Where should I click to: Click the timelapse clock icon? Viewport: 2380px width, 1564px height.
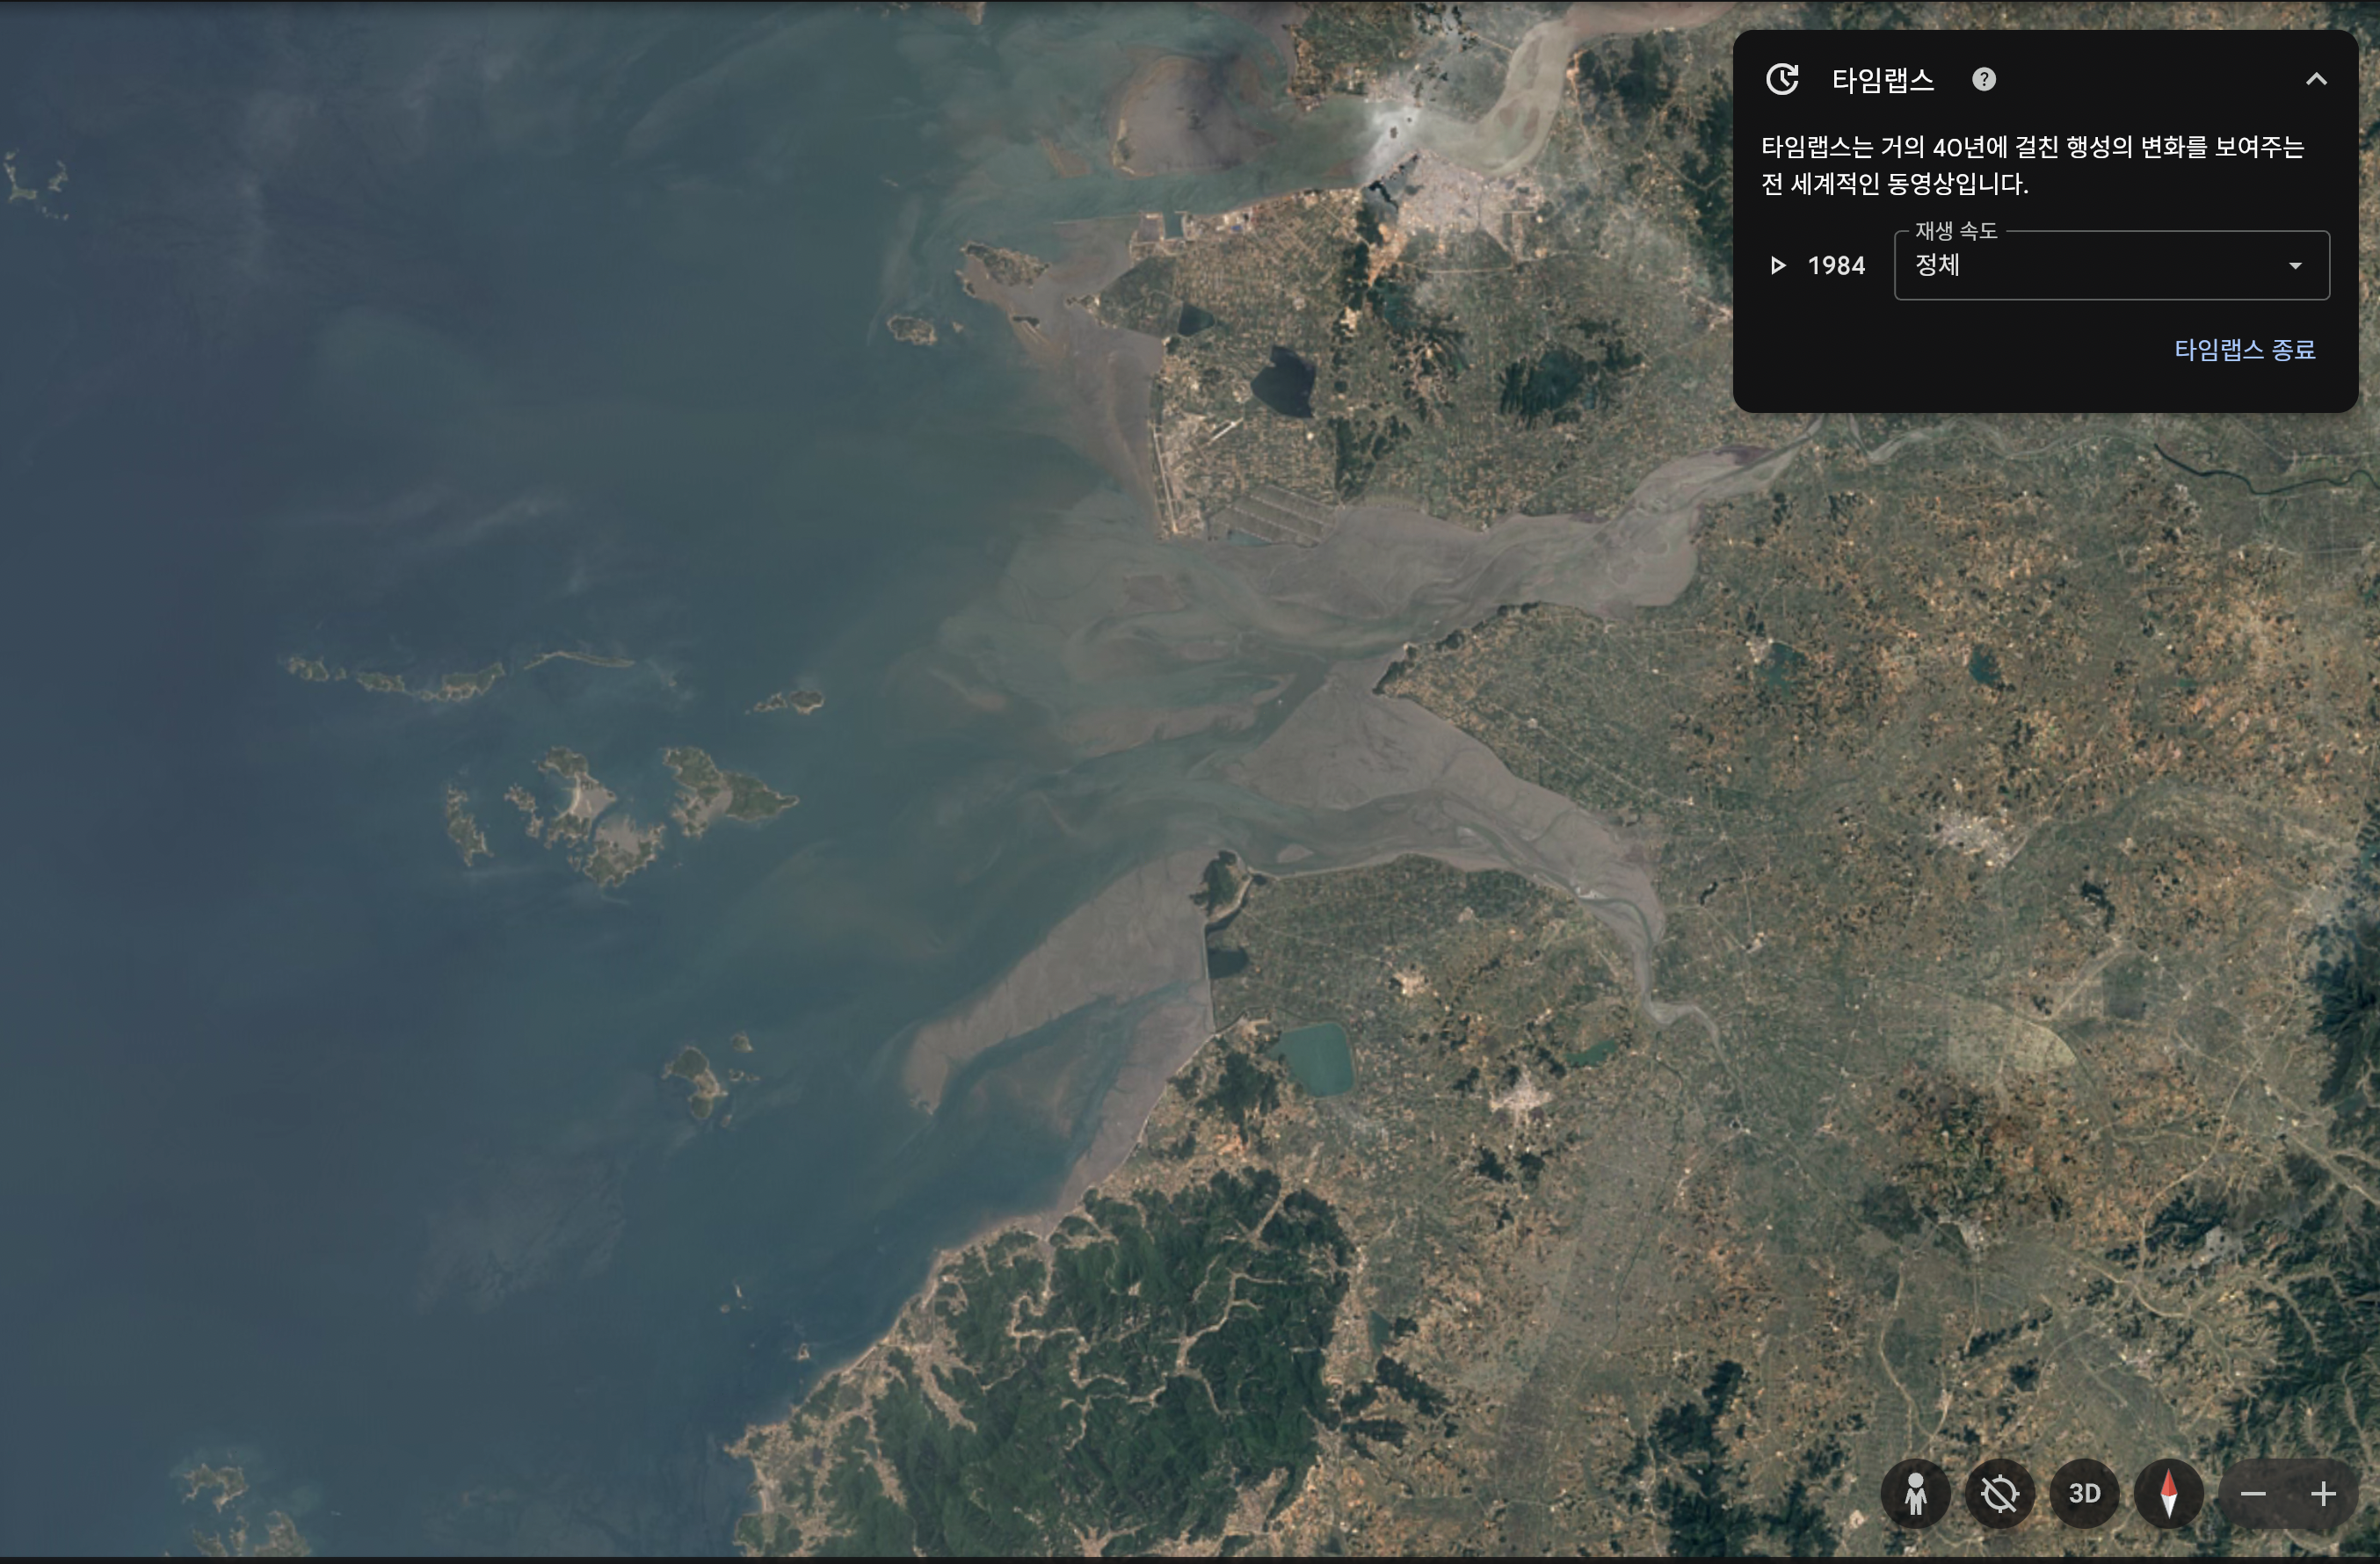(x=1782, y=79)
